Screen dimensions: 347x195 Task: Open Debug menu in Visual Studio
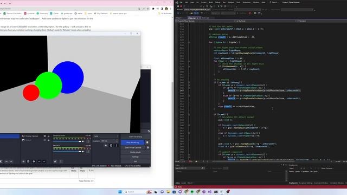tap(217, 2)
